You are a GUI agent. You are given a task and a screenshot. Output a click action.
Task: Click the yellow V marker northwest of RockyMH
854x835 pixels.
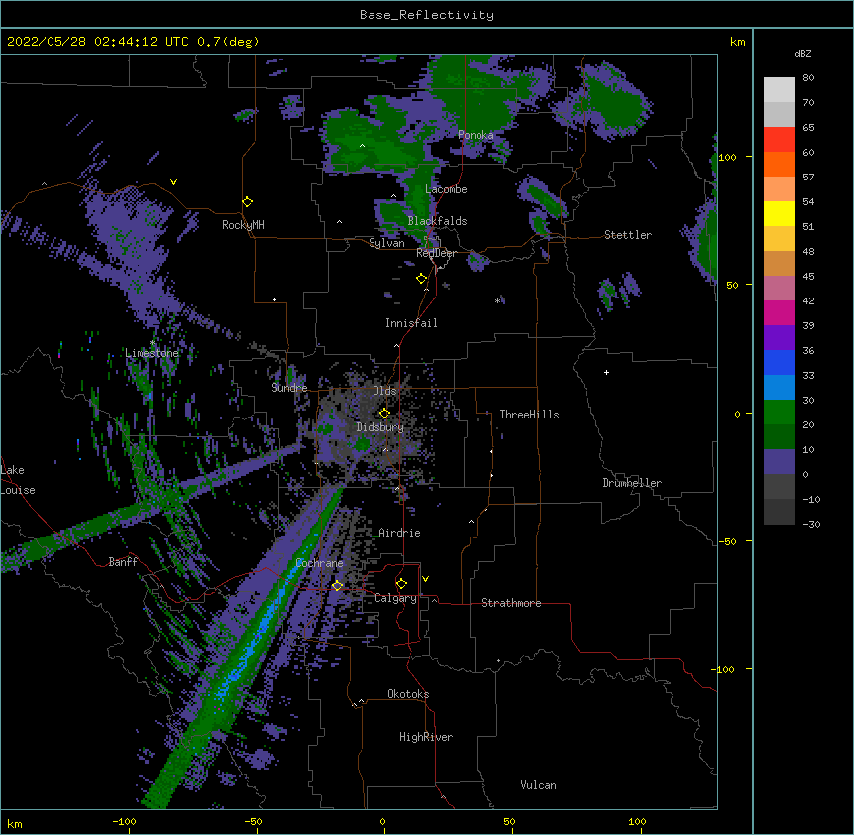click(x=173, y=182)
